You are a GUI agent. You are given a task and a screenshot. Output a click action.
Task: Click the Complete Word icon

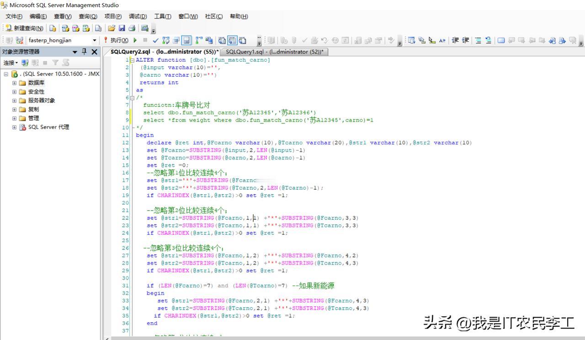(442, 40)
